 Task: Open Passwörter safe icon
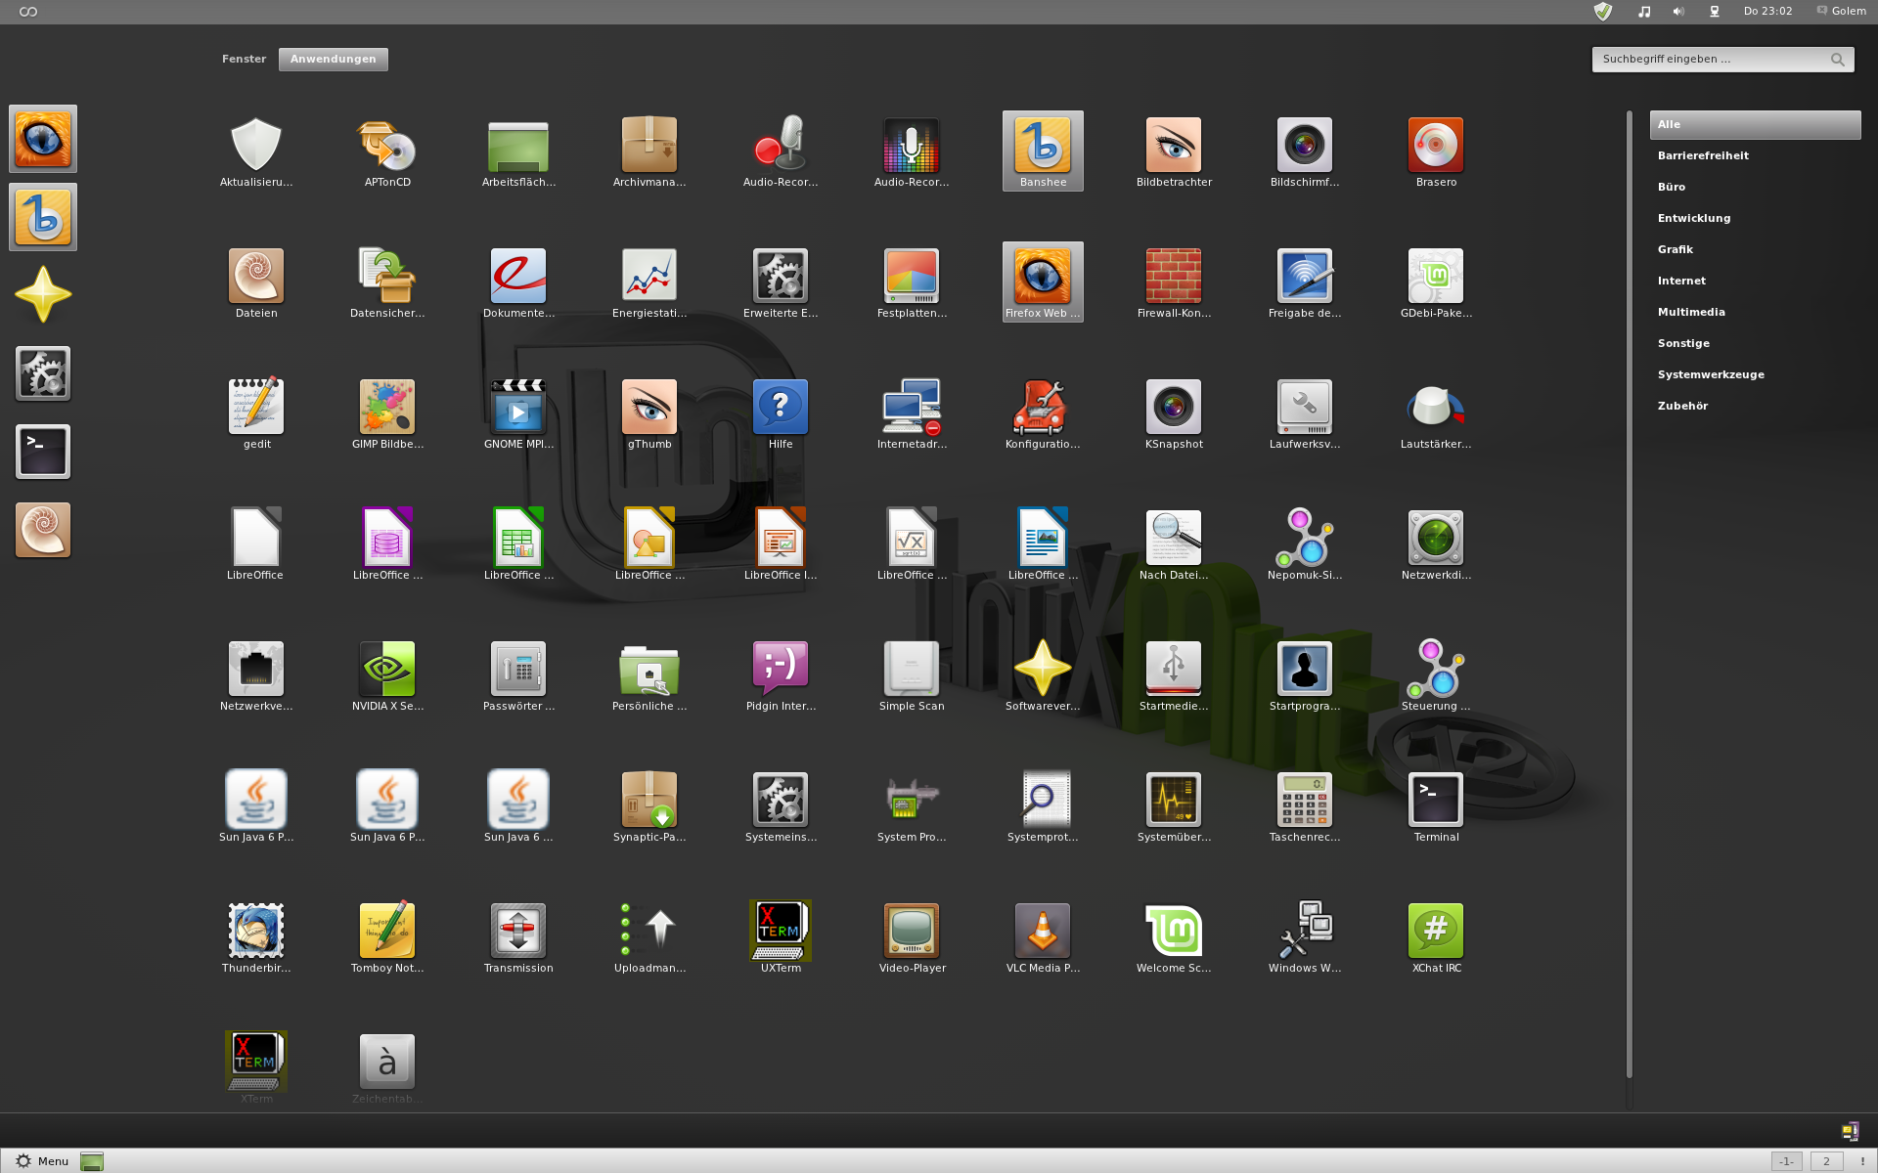[x=518, y=677]
